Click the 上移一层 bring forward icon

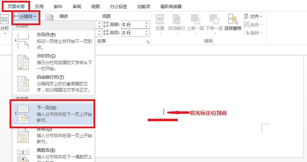[x=195, y=19]
